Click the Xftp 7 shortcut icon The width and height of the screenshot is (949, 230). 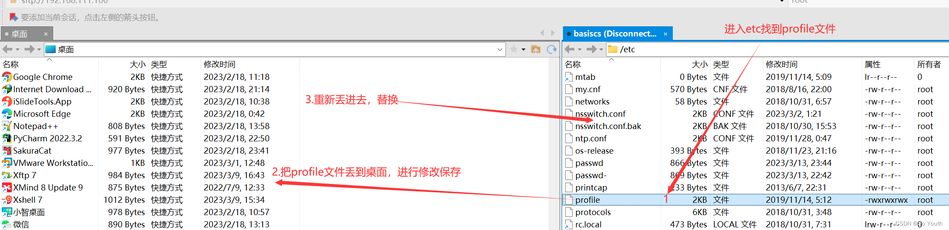pos(7,175)
